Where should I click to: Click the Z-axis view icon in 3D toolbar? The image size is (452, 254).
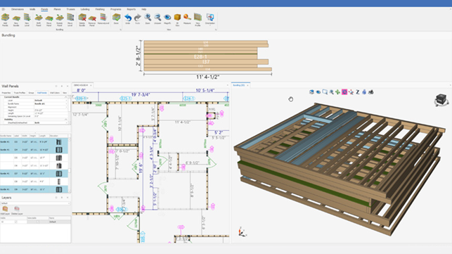[357, 91]
